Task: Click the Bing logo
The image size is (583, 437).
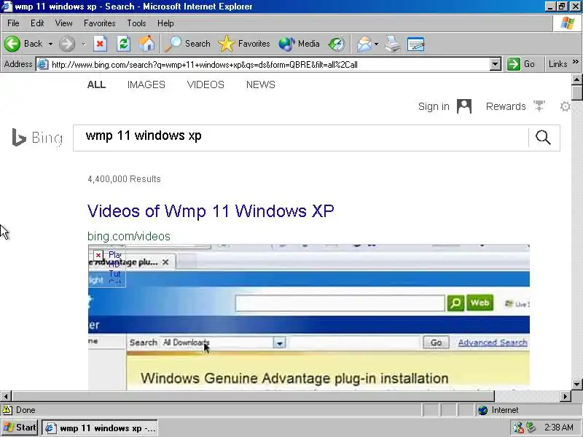Action: [x=37, y=138]
